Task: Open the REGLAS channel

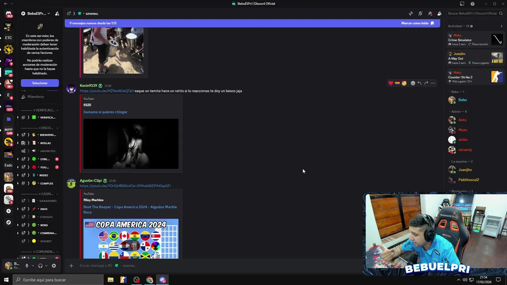Action: point(39,143)
